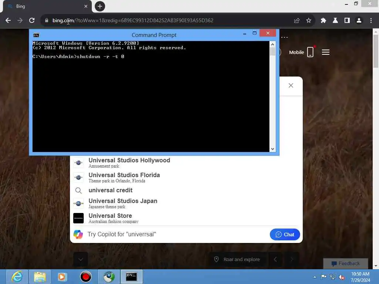Toggle the browser side panel
This screenshot has height=284, width=379.
click(347, 21)
